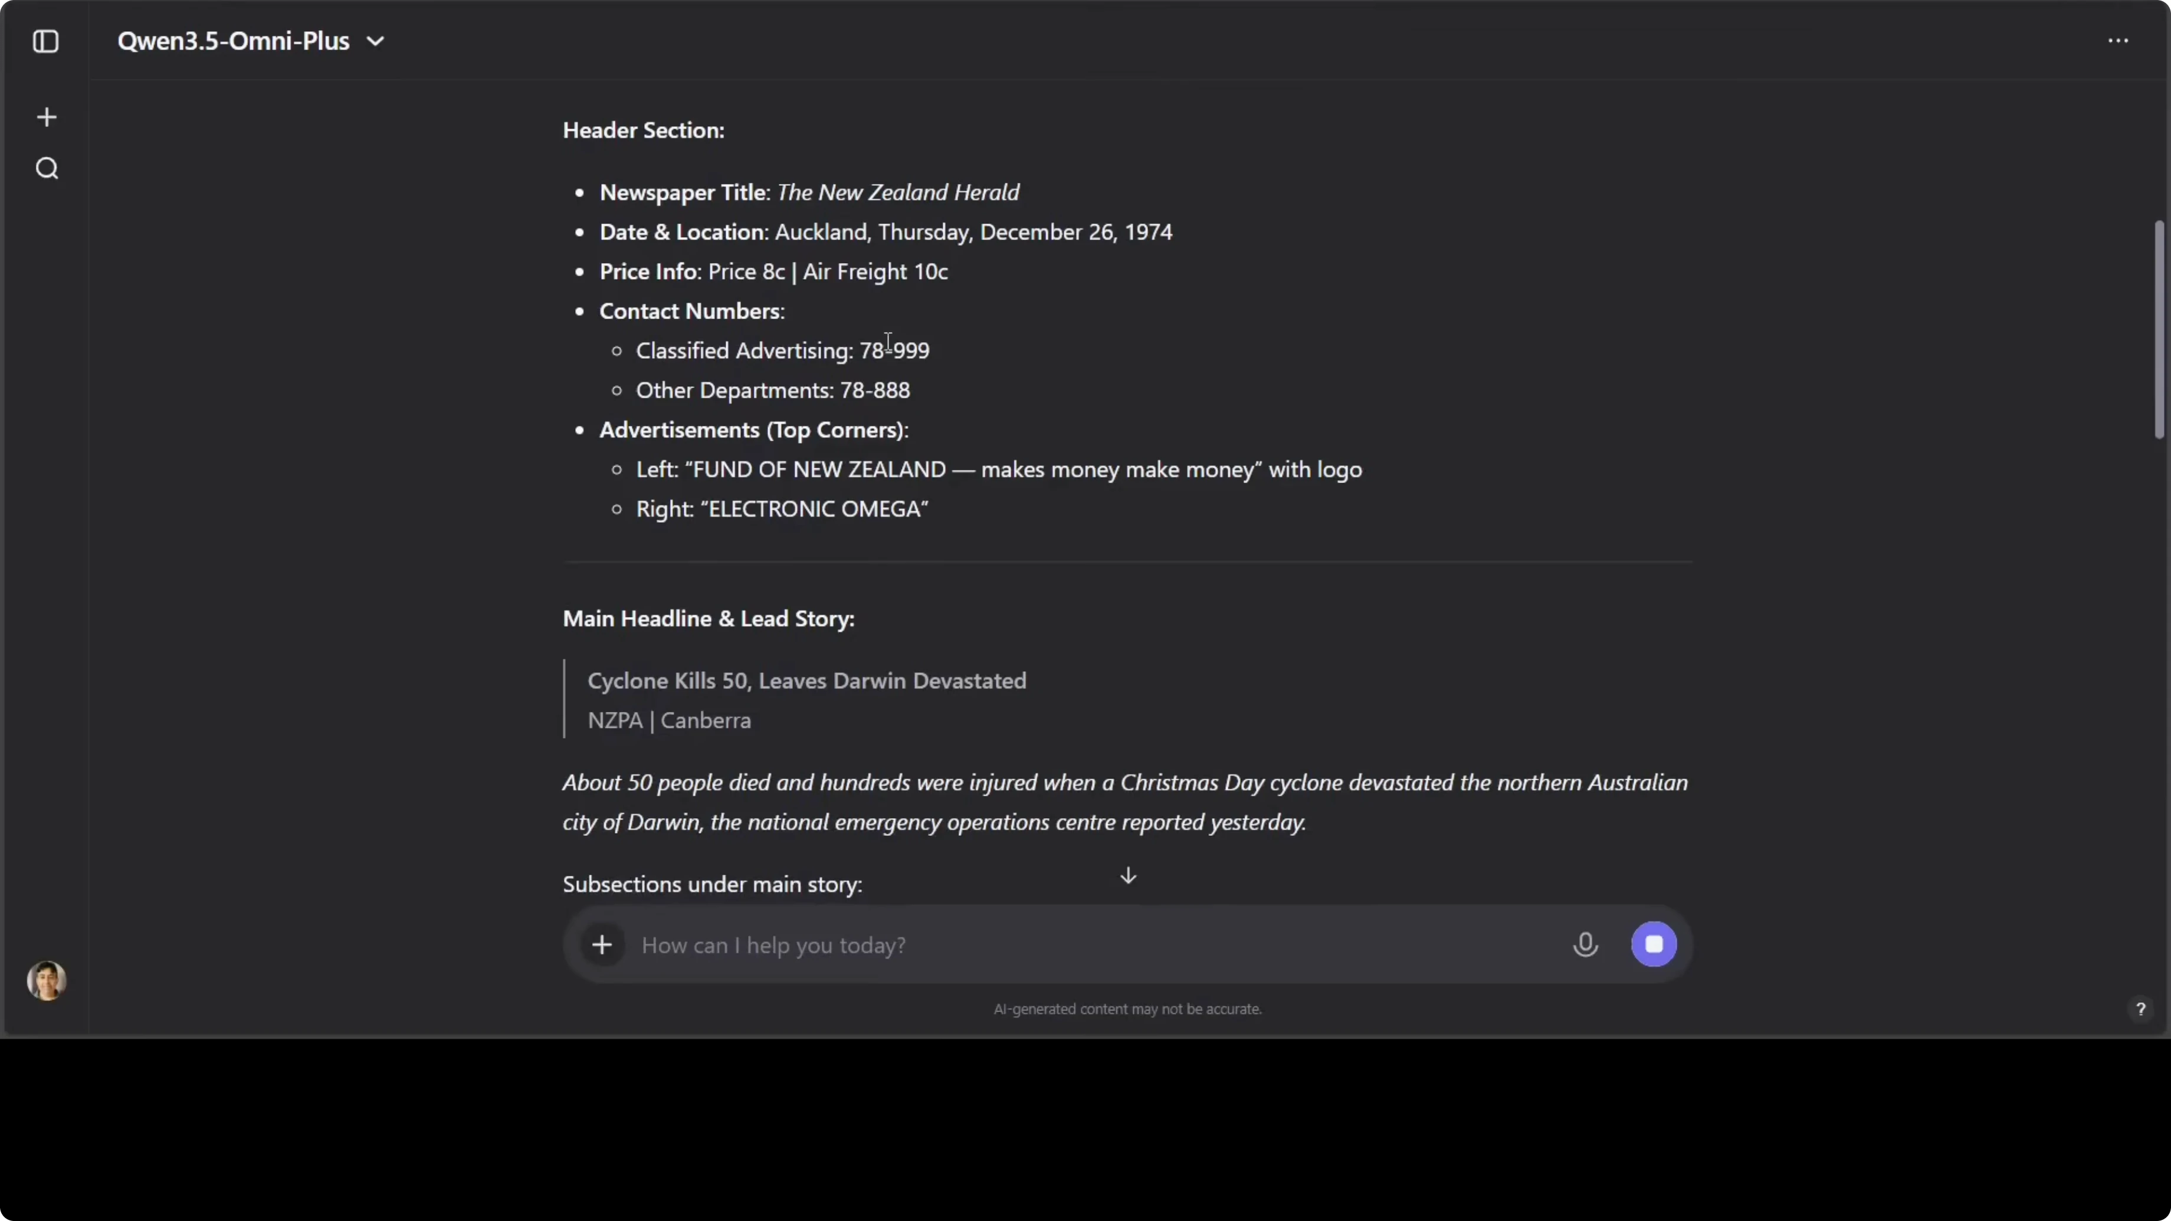The height and width of the screenshot is (1221, 2171).
Task: Click the 'Header Section:' heading text
Action: point(643,130)
